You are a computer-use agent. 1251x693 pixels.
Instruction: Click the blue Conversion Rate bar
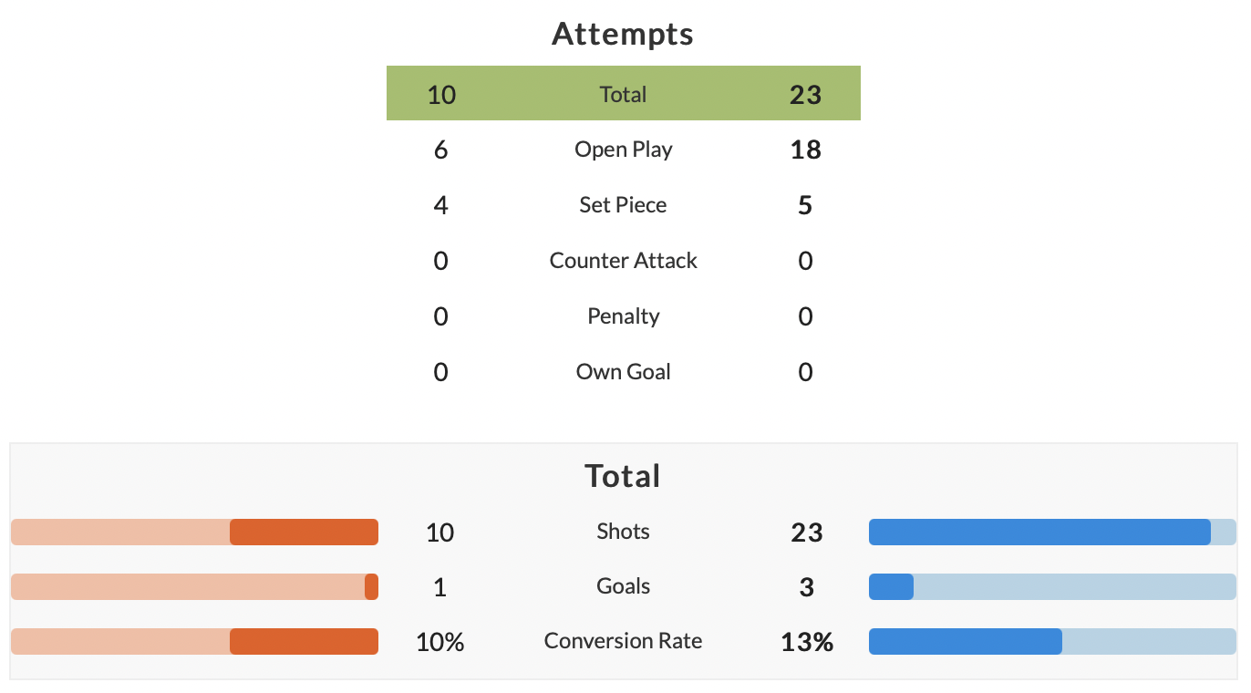[x=1052, y=641]
